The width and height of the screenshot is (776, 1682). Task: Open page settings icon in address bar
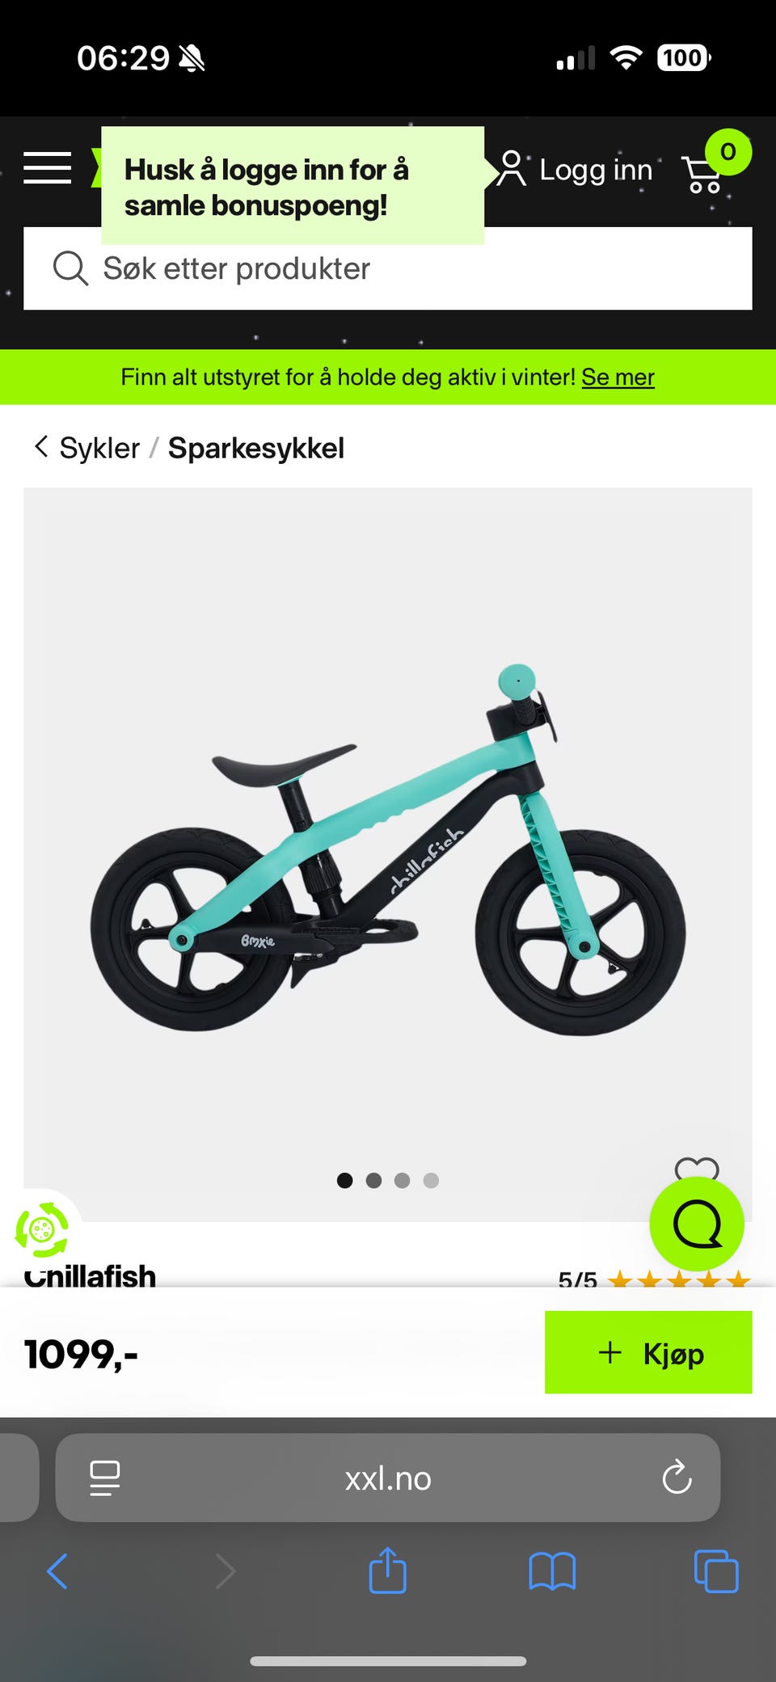coord(105,1478)
